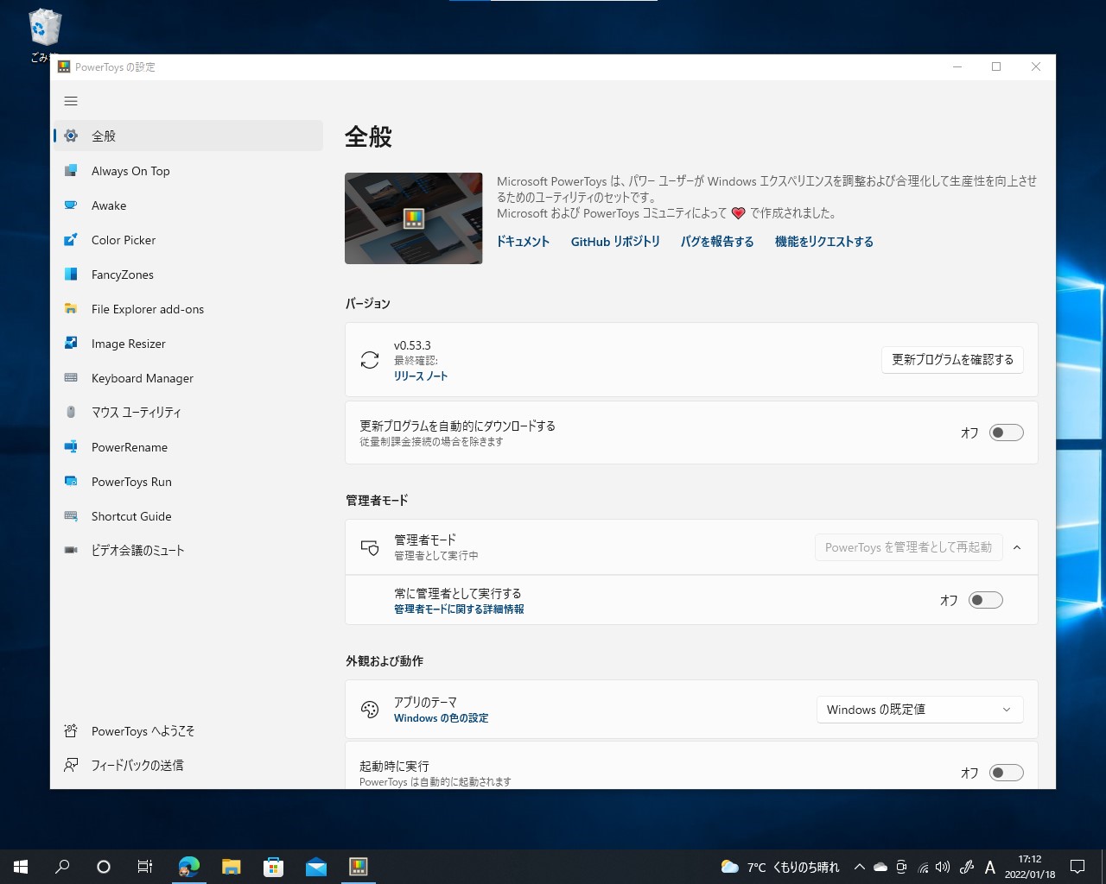Open the weather widget showing 7°C
Viewport: 1106px width, 884px height.
[780, 867]
